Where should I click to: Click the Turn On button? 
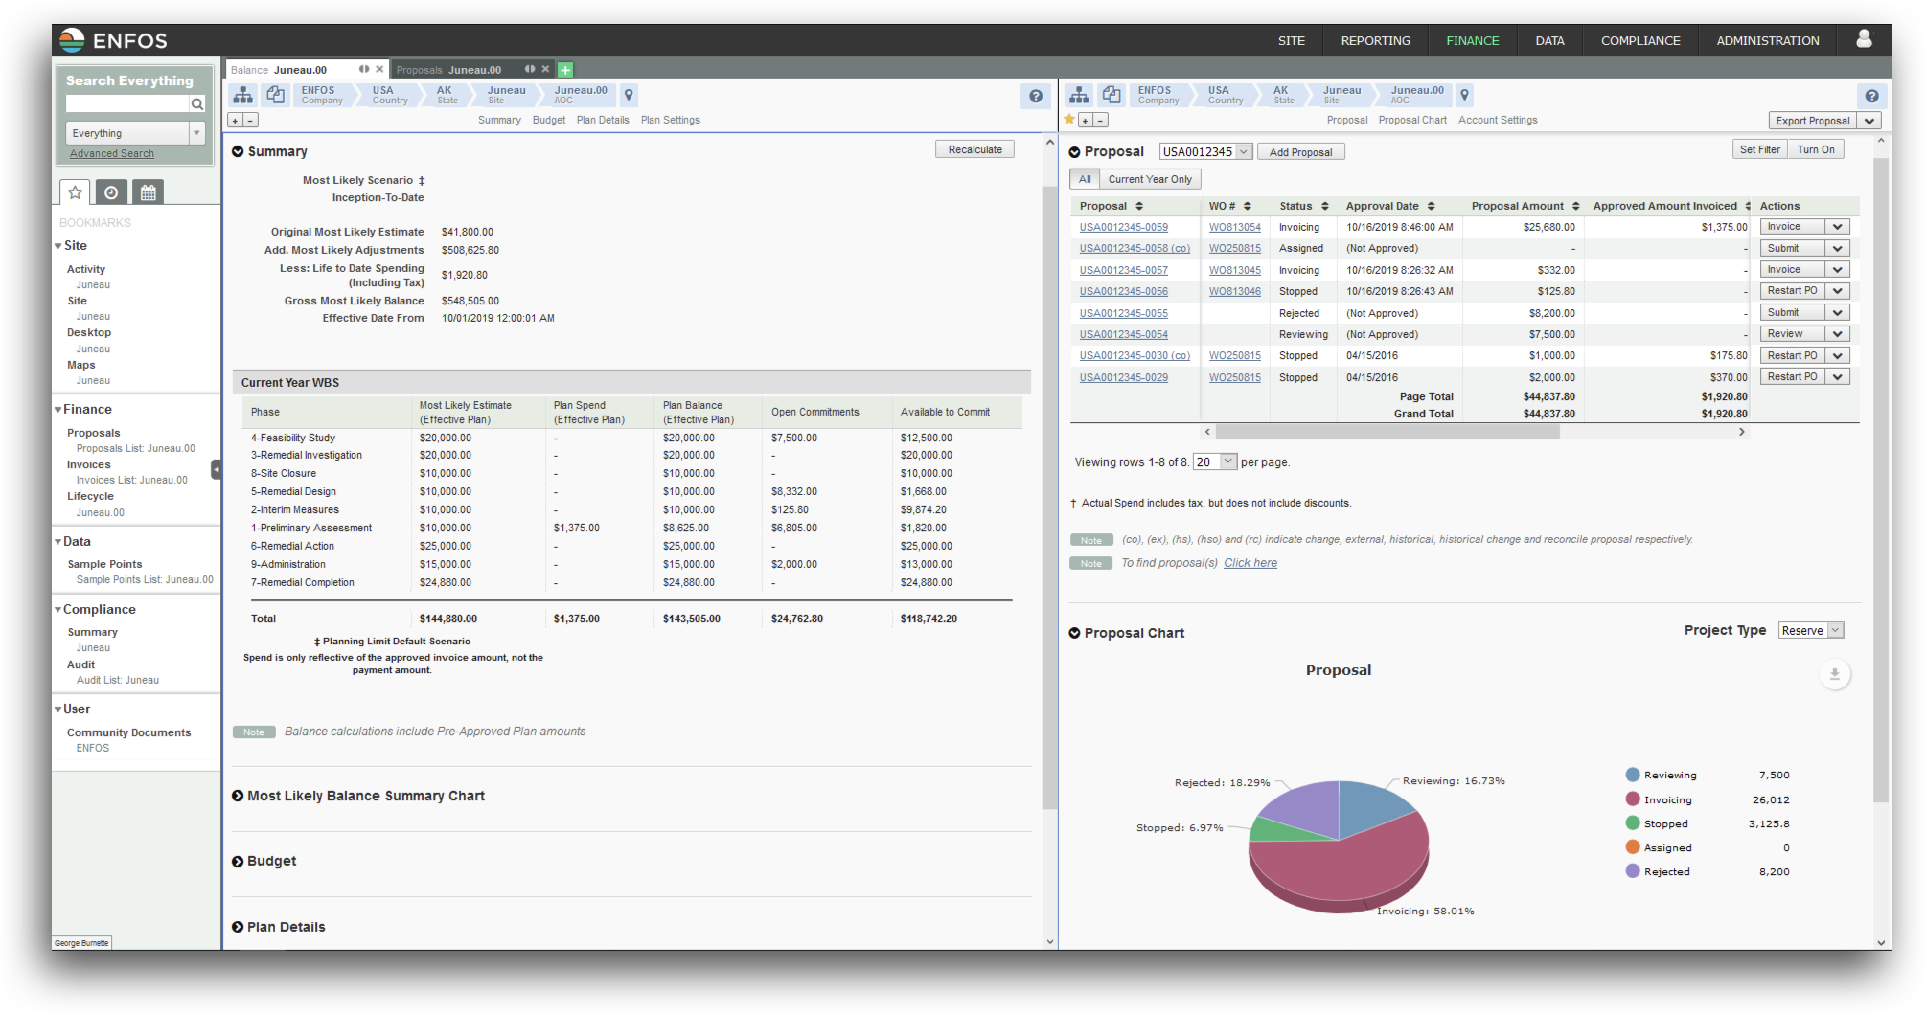point(1815,149)
